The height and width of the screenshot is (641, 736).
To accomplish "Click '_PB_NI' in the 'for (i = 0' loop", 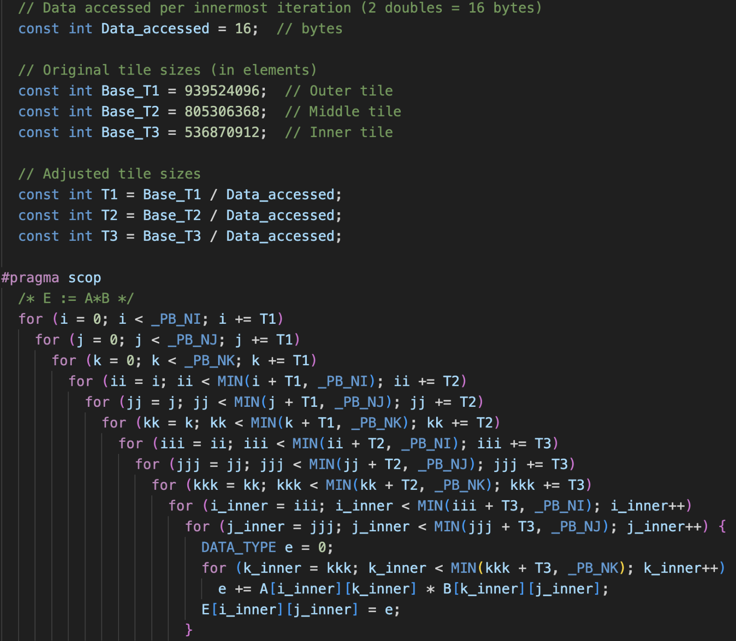I will coord(176,319).
